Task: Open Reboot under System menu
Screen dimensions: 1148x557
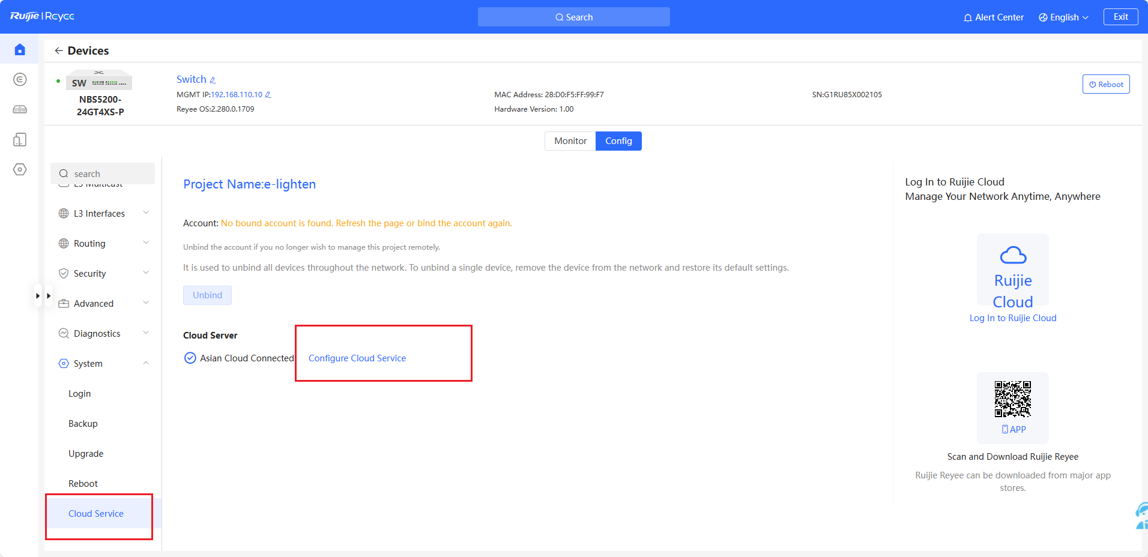Action: [x=83, y=484]
